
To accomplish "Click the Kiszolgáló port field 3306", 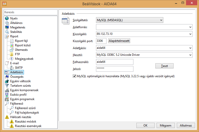I will click(101, 41).
